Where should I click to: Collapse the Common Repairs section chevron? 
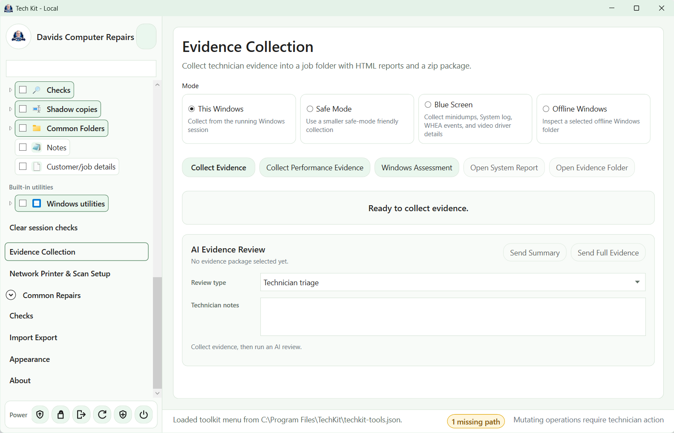tap(11, 295)
